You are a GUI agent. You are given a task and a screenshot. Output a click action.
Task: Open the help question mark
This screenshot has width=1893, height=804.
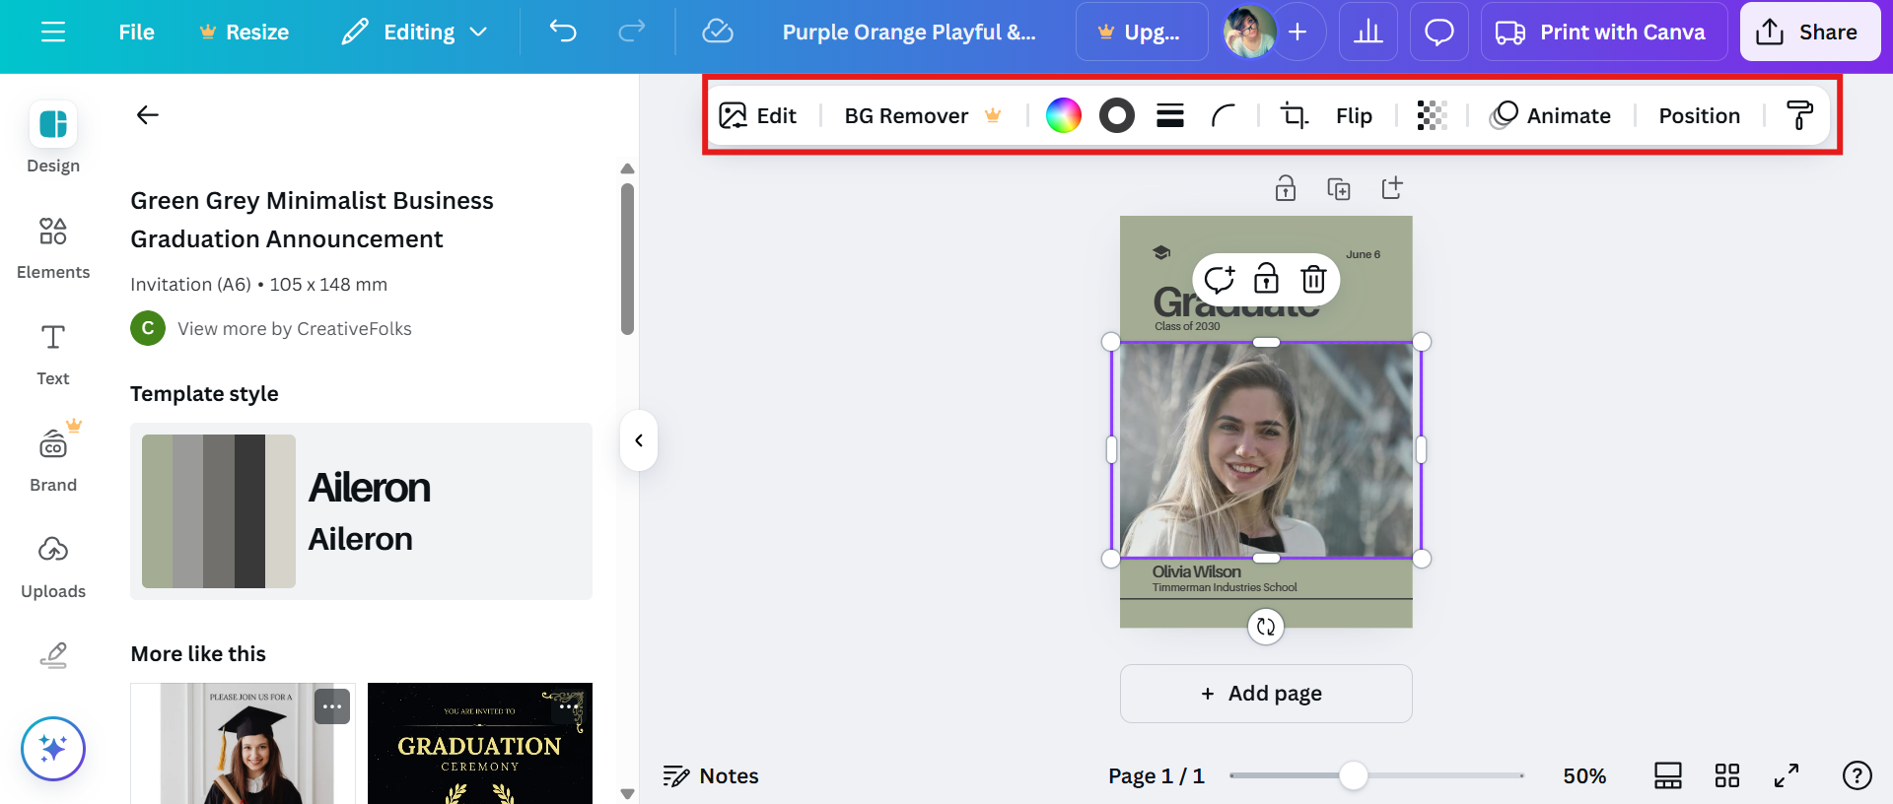pyautogui.click(x=1858, y=776)
